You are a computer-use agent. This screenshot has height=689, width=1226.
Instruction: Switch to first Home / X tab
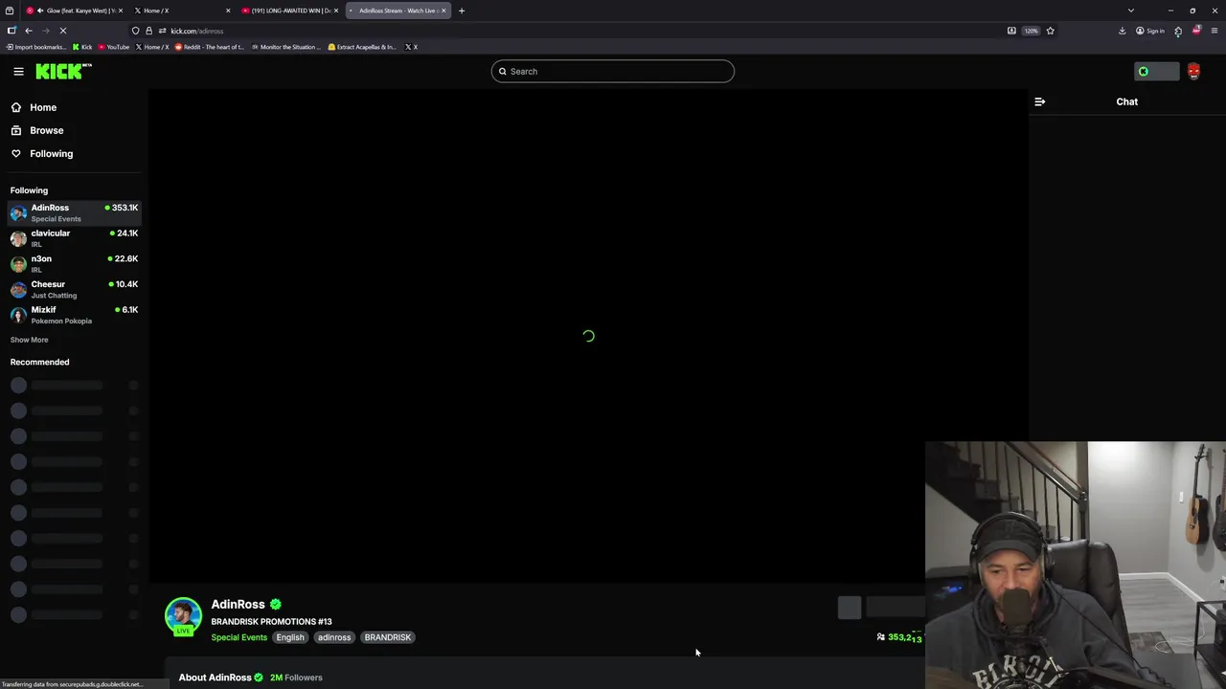(x=182, y=11)
